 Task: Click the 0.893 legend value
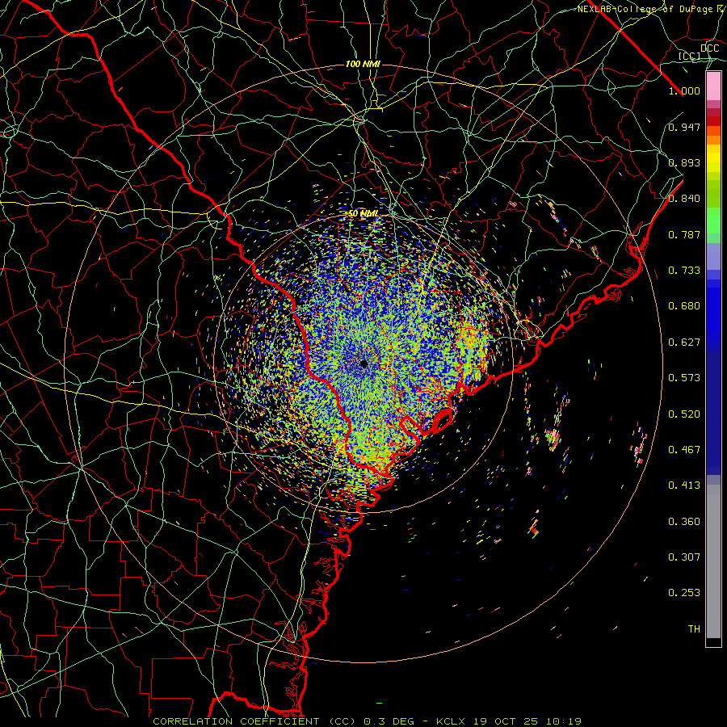pos(684,162)
